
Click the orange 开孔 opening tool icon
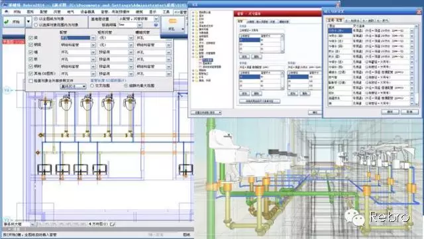[x=173, y=24]
